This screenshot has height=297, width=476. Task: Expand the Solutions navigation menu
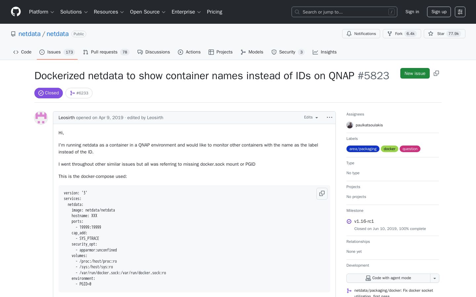coord(74,12)
